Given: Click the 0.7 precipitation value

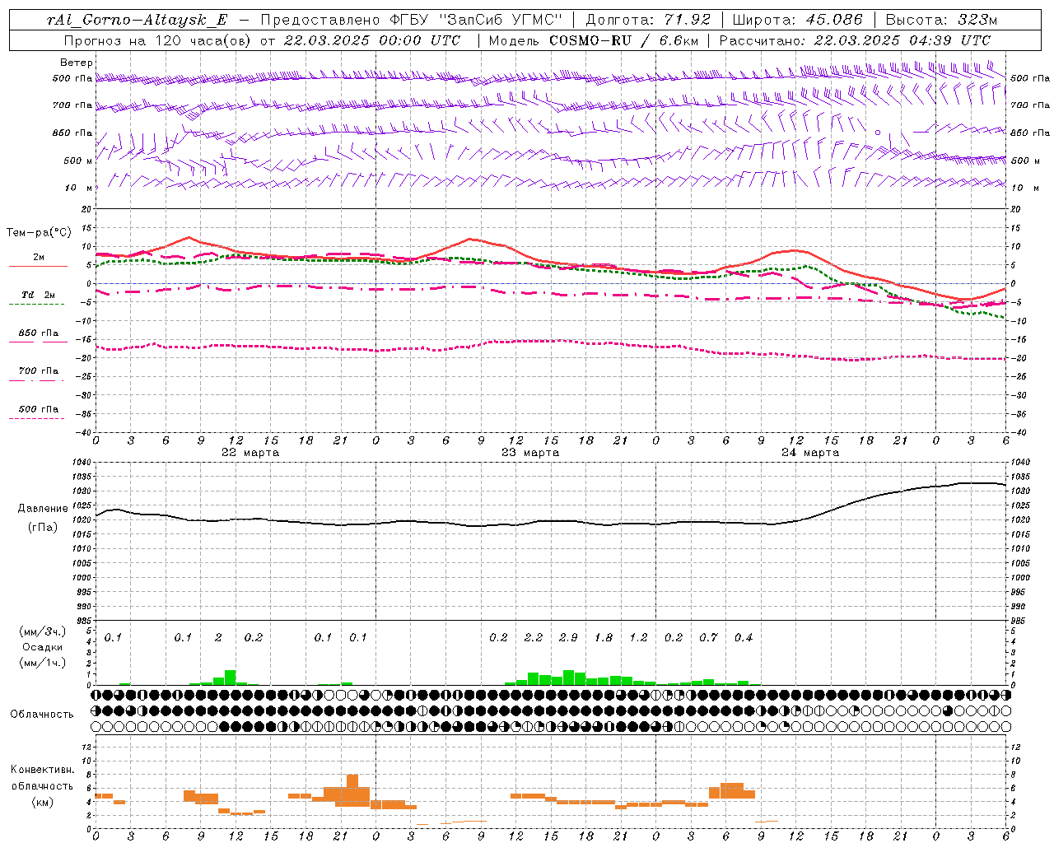Looking at the screenshot, I should [708, 638].
